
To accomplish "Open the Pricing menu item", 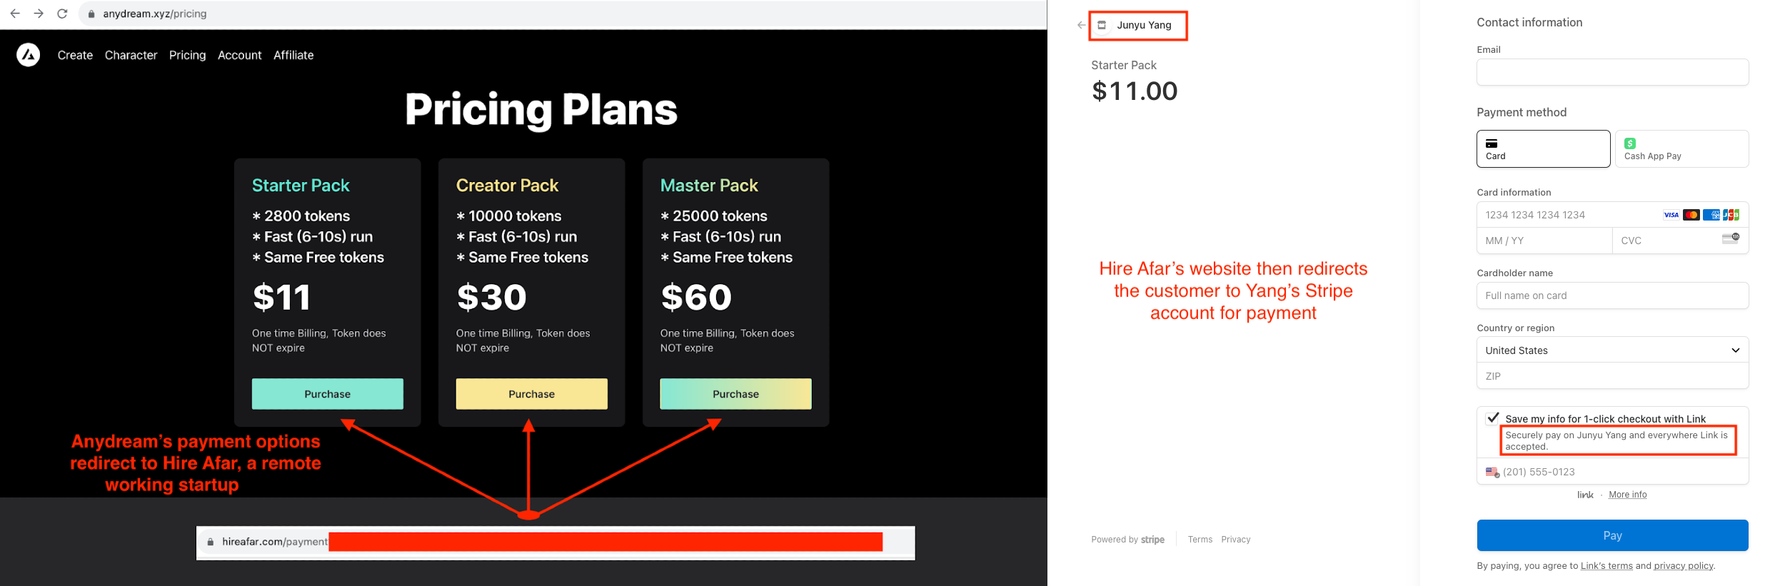I will click(187, 55).
